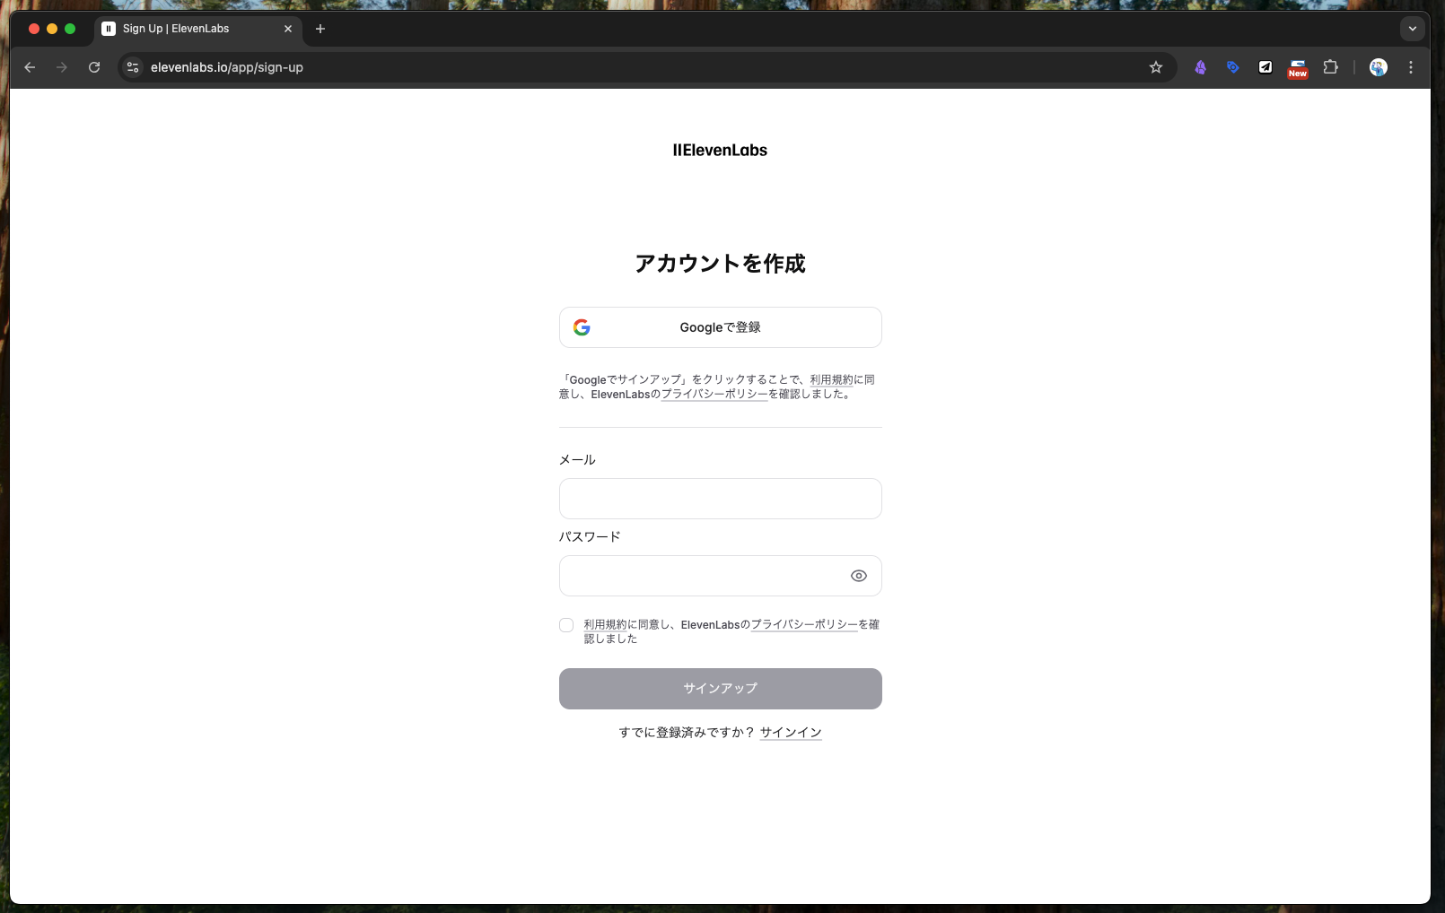Click into the パスワード field
This screenshot has height=913, width=1445.
700,576
